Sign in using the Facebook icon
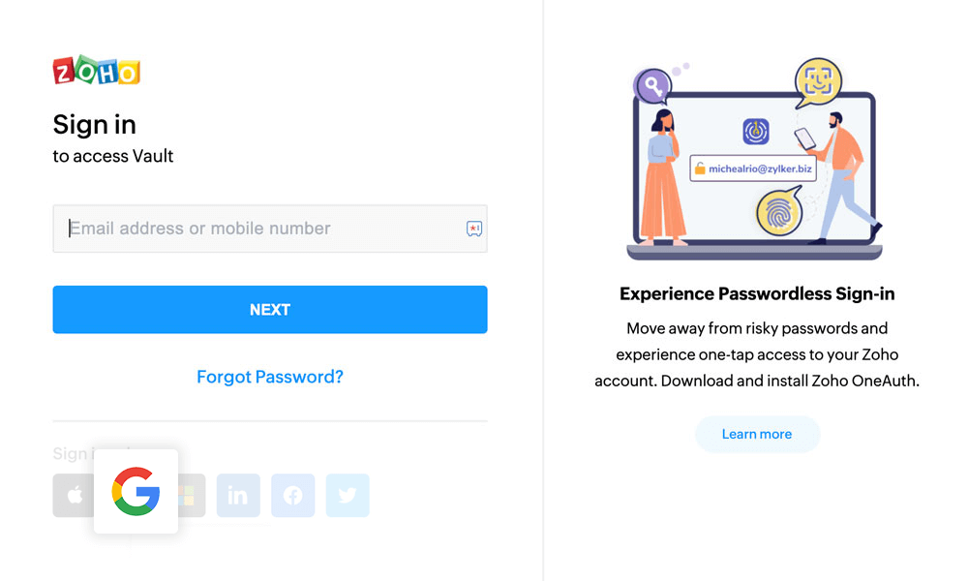968x581 pixels. click(293, 495)
